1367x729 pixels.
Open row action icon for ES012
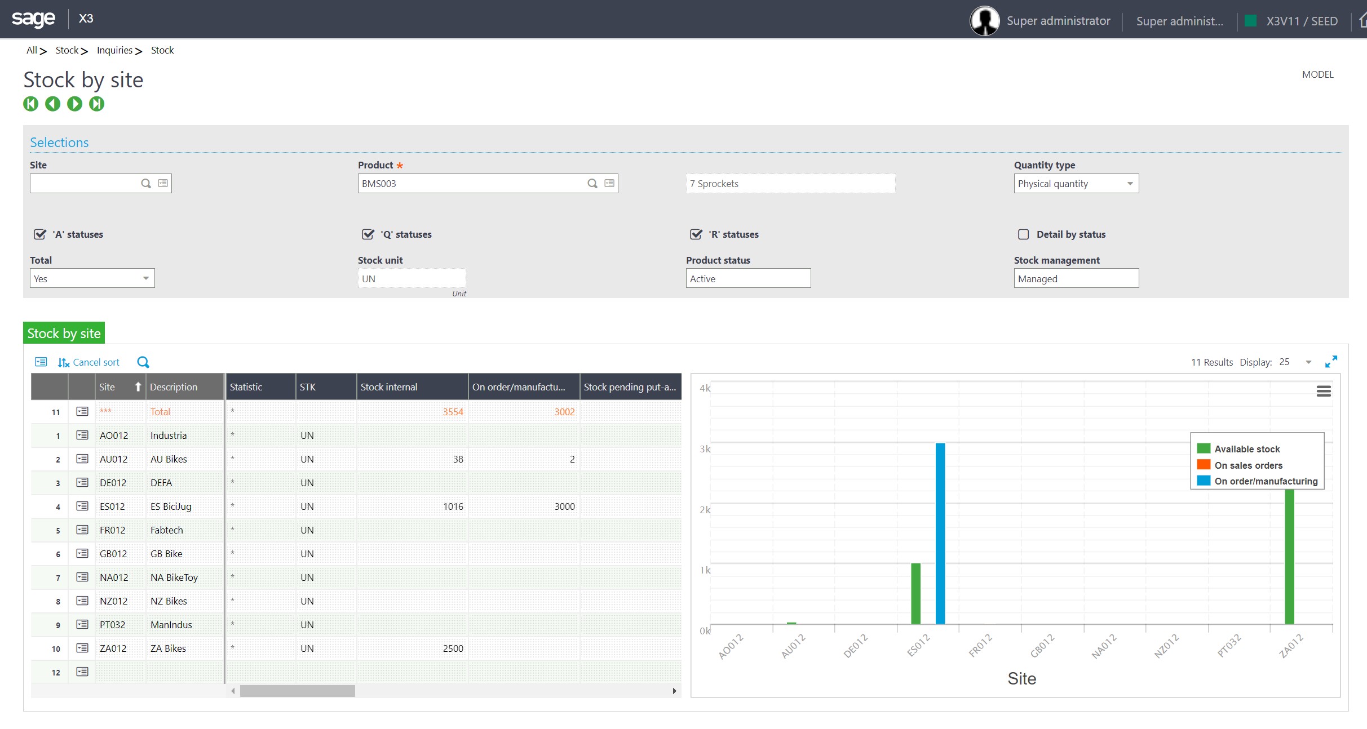pos(82,506)
